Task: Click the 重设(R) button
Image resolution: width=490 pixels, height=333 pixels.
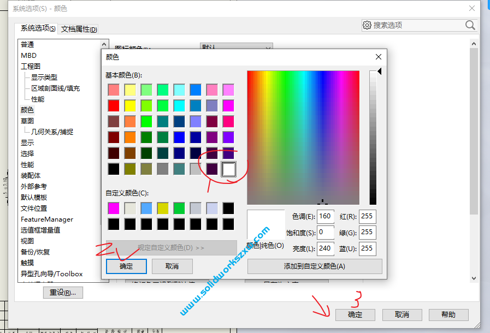Action: [x=62, y=292]
